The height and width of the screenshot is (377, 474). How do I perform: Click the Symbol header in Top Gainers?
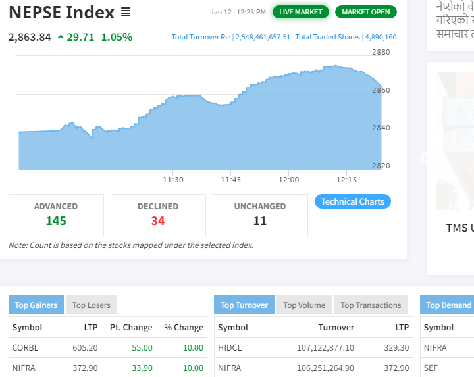[27, 328]
